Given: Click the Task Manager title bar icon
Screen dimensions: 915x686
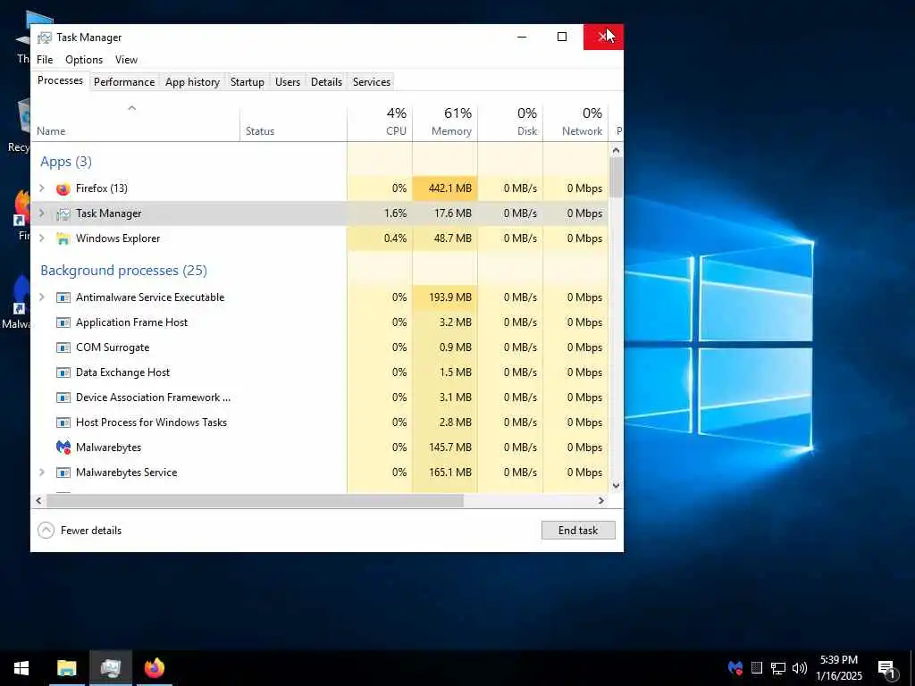Looking at the screenshot, I should point(45,38).
